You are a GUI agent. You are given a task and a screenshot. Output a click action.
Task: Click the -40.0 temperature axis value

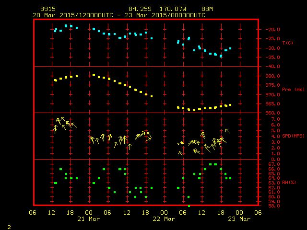click(270, 66)
